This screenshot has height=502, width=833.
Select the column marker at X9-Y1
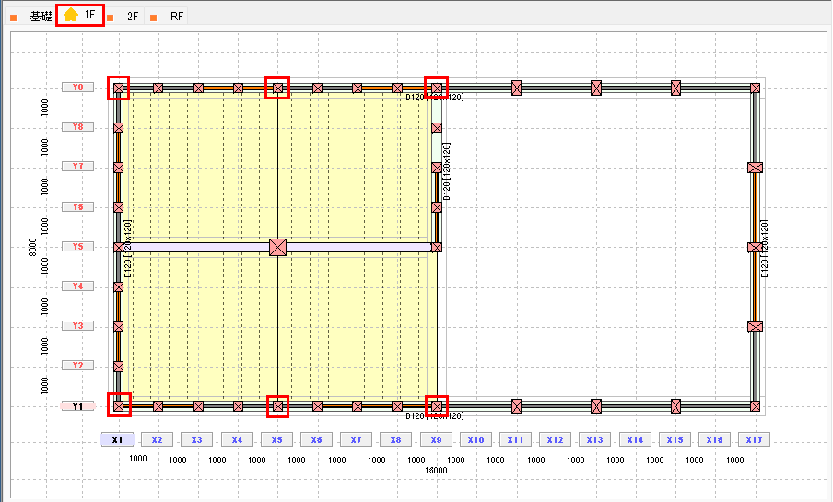coord(437,405)
